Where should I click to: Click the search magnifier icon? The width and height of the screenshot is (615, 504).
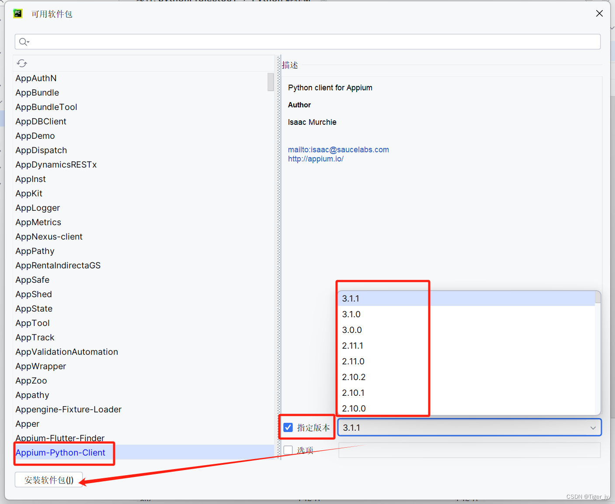tap(24, 41)
